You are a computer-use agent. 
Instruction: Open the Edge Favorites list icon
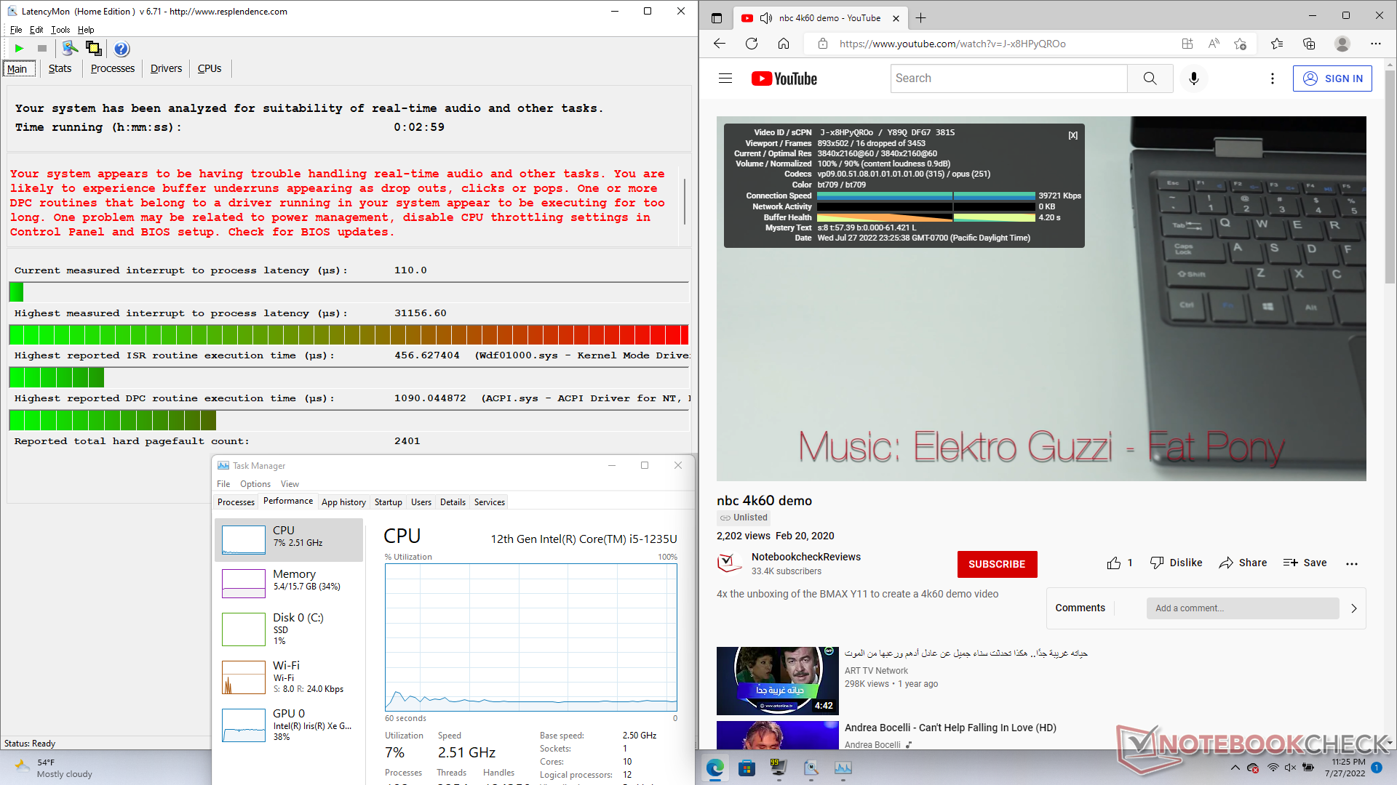tap(1277, 44)
